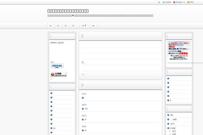Click the home icon in top bar
This screenshot has width=203, height=135.
(159, 2)
